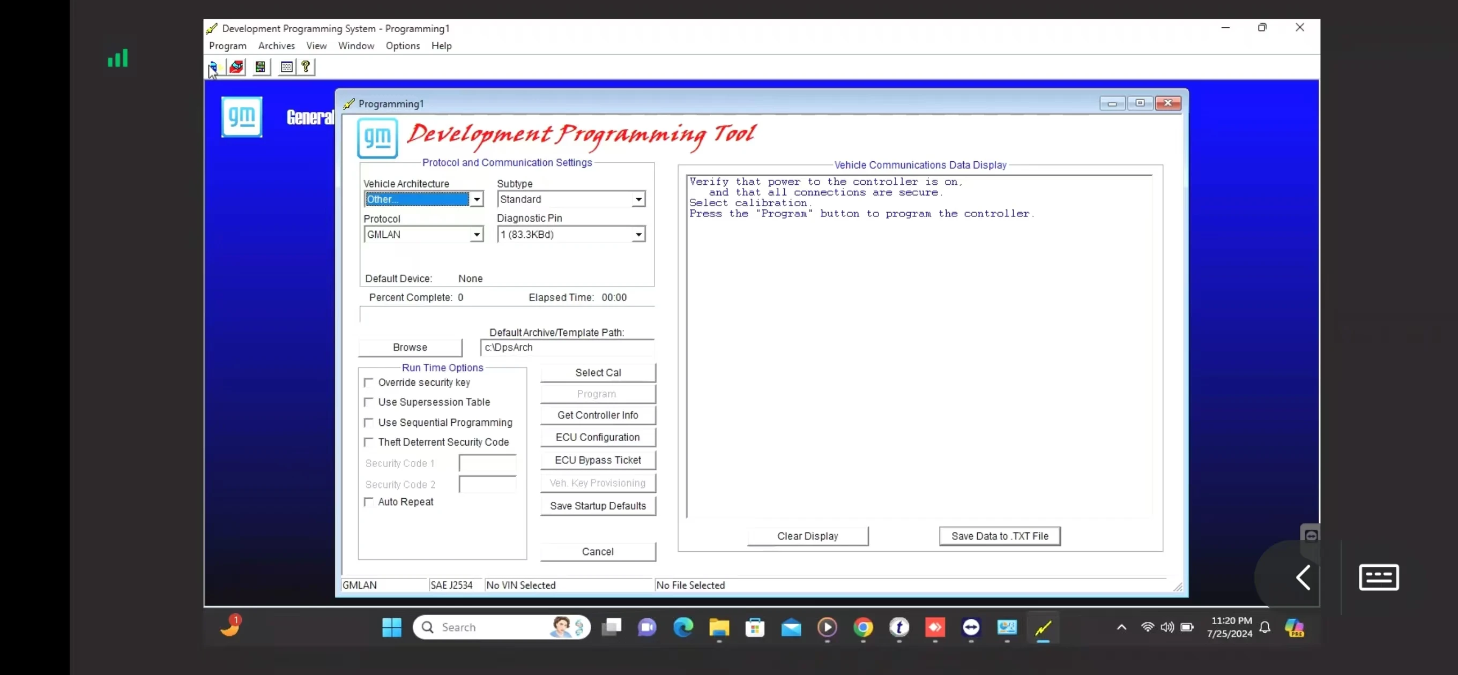Click the ECU Bypass Ticket button

pyautogui.click(x=598, y=461)
